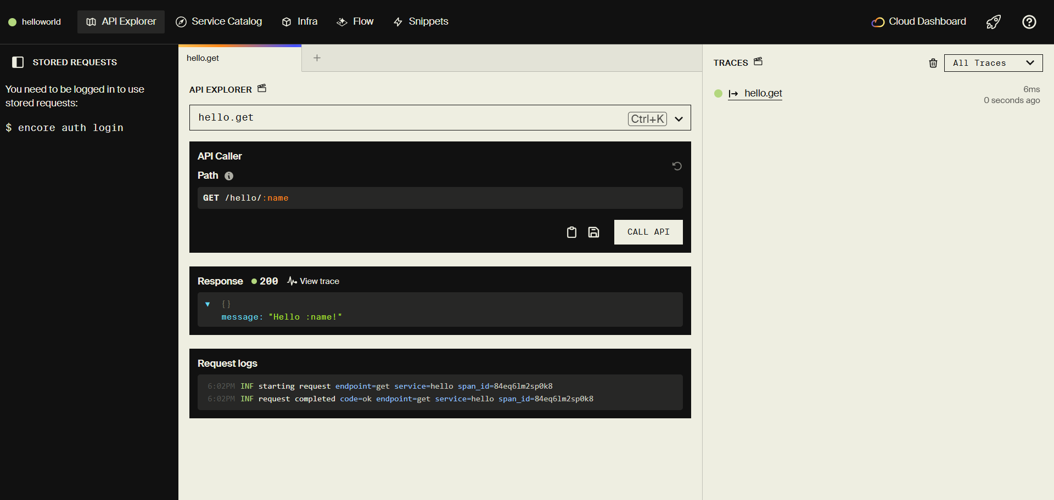The image size is (1054, 500).
Task: Click the 200 response status code
Action: pyautogui.click(x=269, y=281)
